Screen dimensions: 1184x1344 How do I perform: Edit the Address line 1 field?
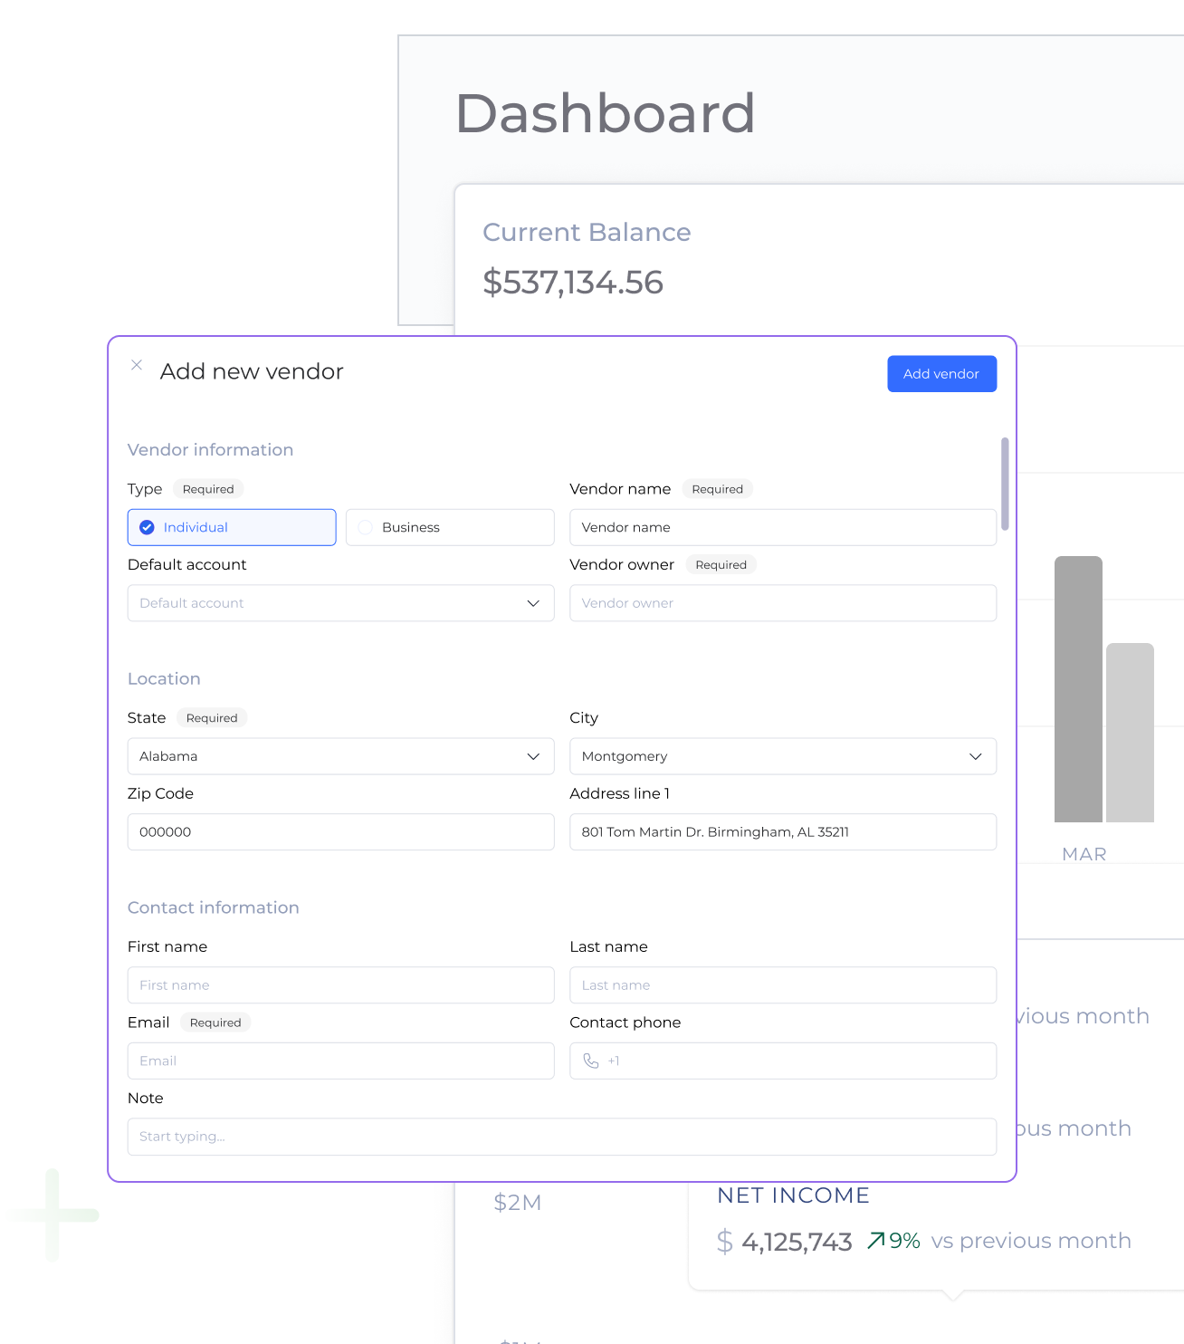(782, 831)
